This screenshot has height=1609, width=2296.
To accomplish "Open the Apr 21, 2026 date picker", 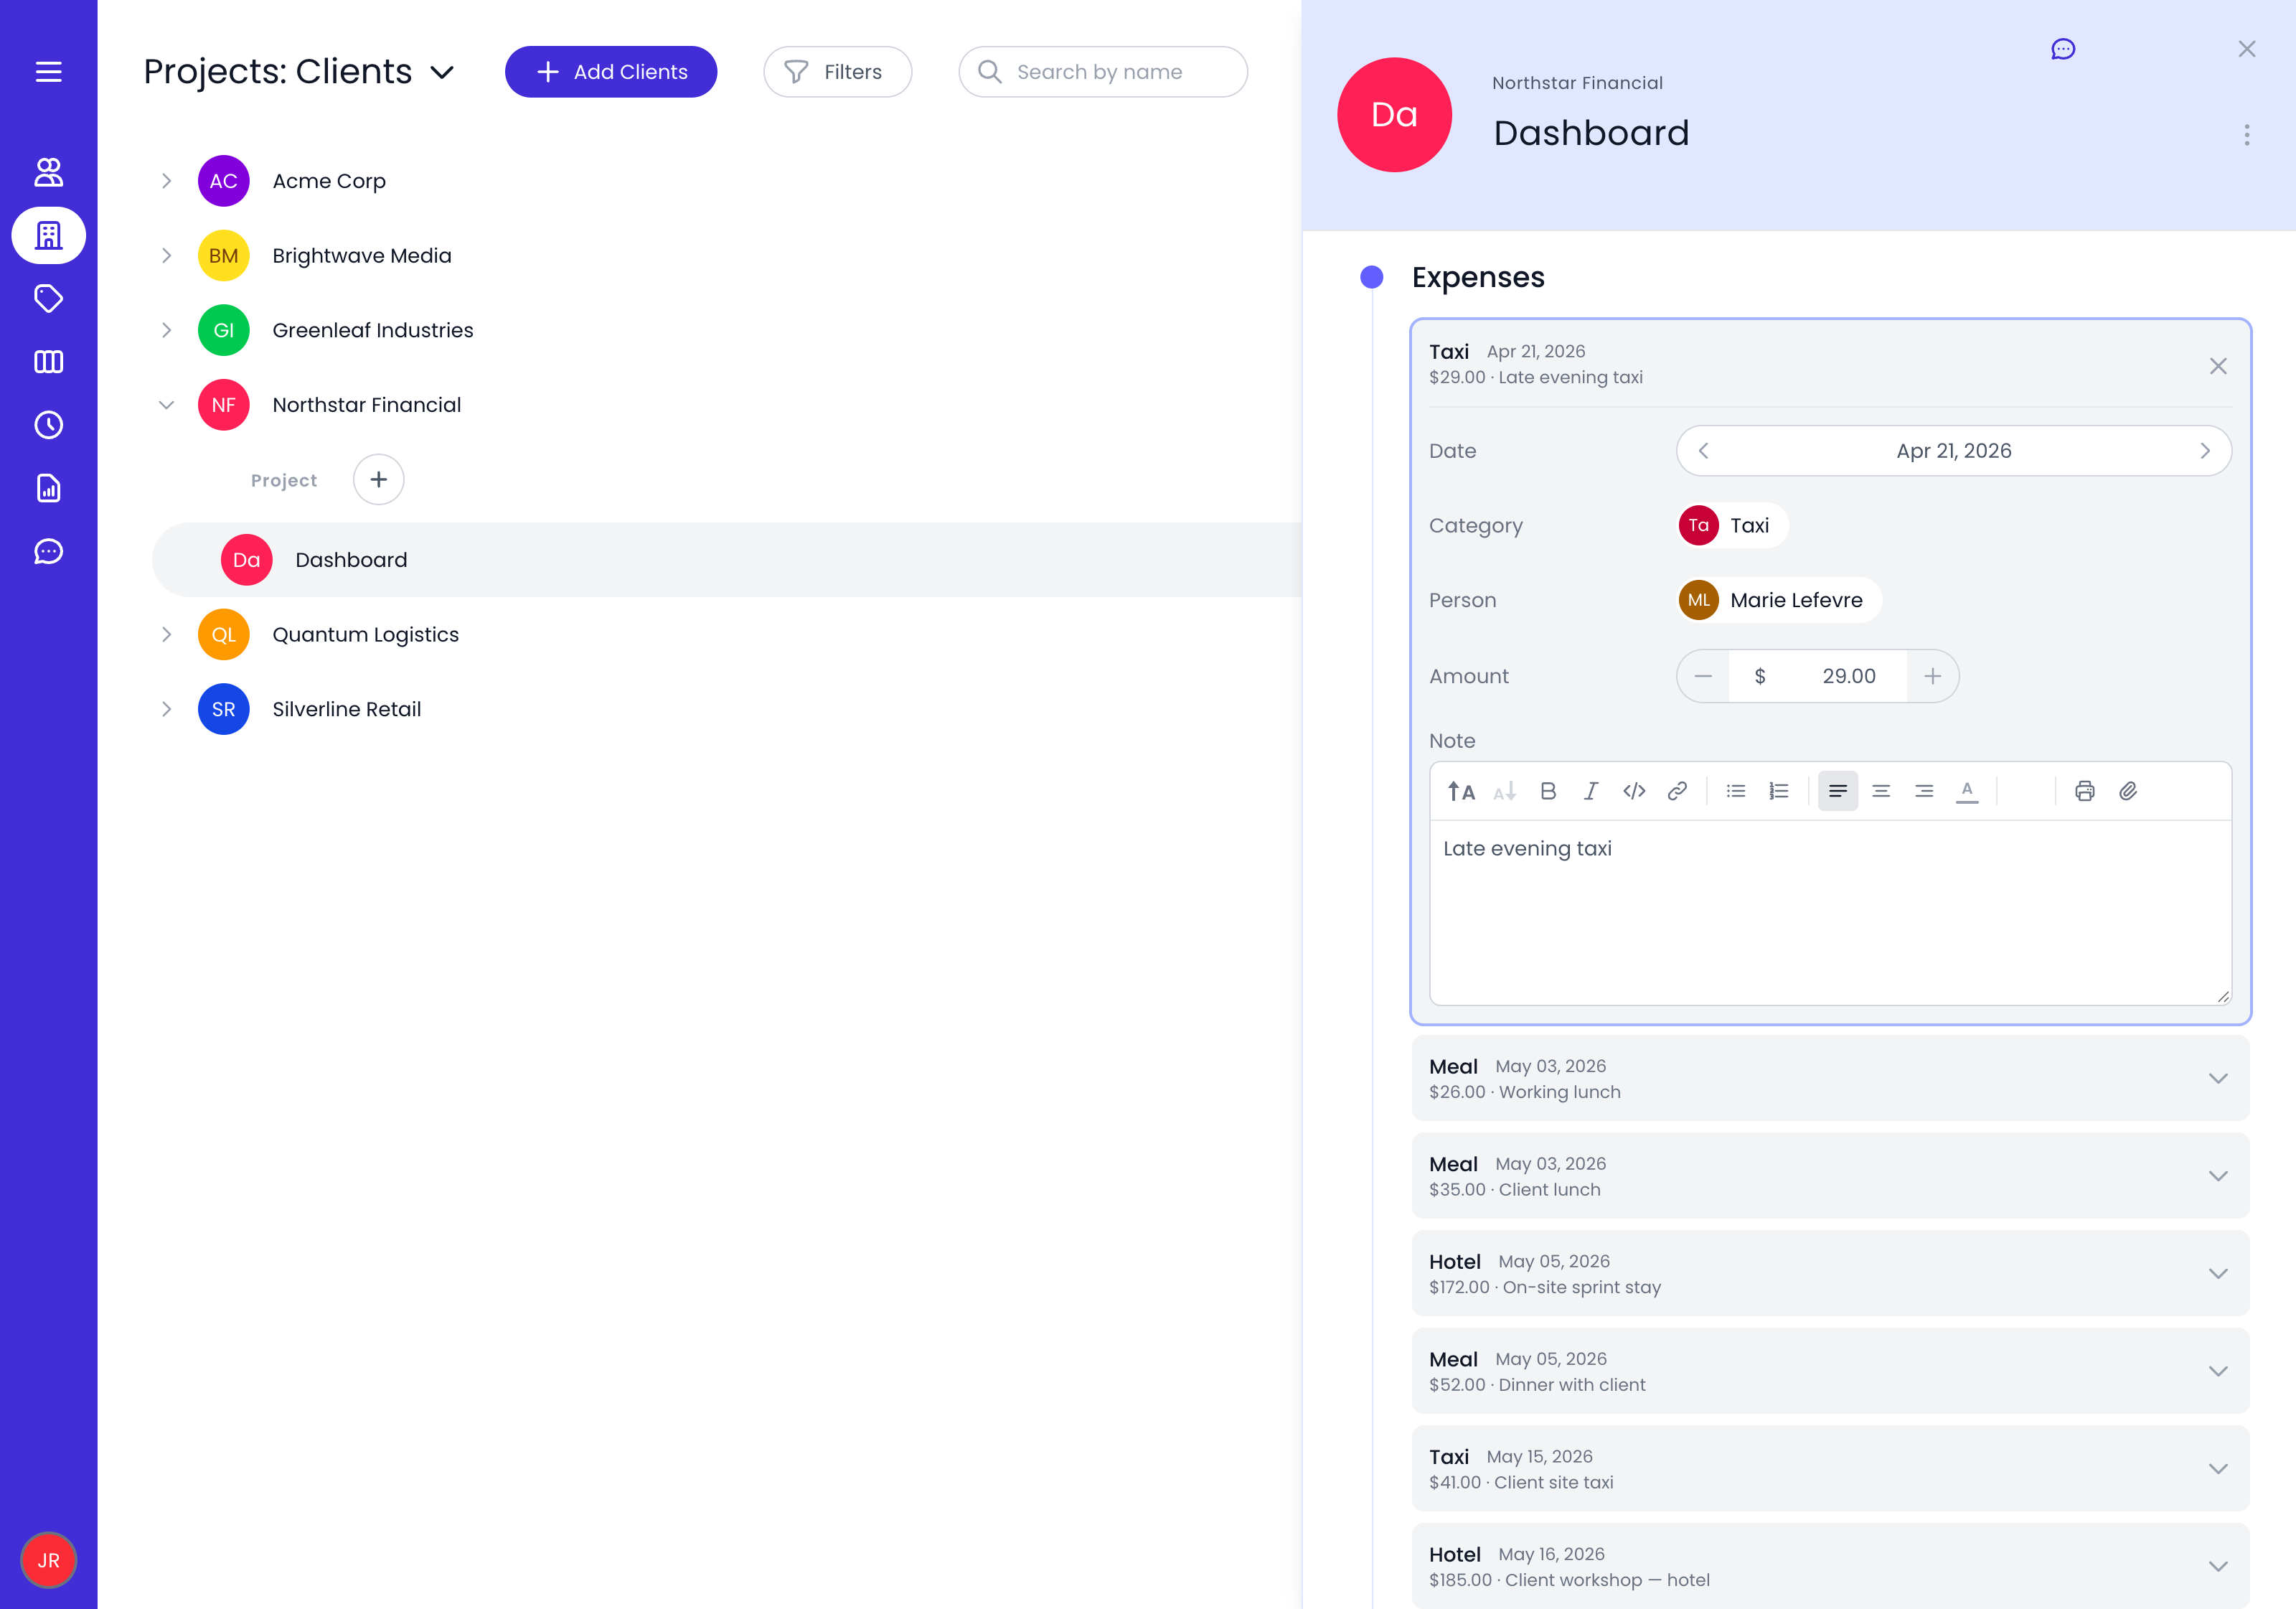I will tap(1954, 451).
